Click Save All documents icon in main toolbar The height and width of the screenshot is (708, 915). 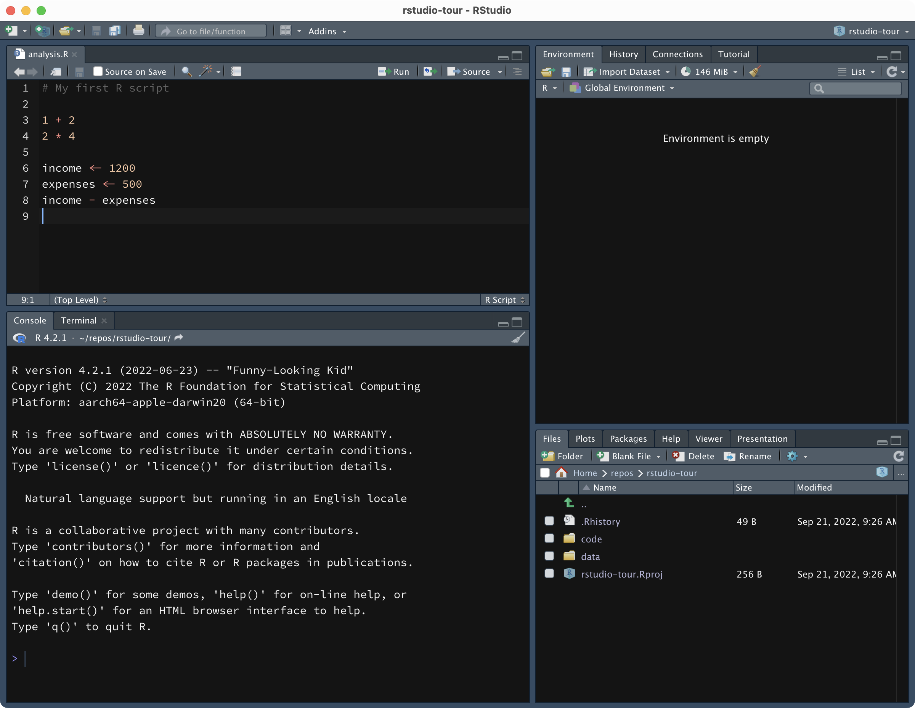(115, 31)
